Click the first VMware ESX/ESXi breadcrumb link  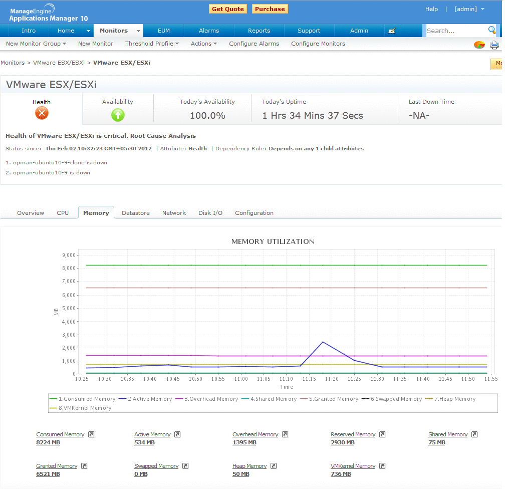59,63
